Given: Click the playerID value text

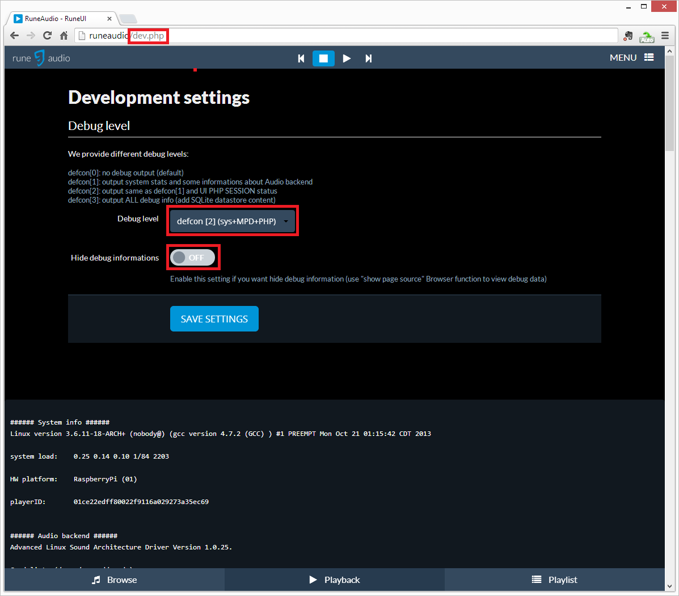Looking at the screenshot, I should [x=141, y=502].
